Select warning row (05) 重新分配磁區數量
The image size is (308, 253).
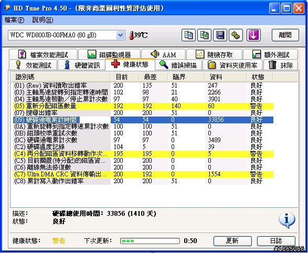tap(143, 106)
